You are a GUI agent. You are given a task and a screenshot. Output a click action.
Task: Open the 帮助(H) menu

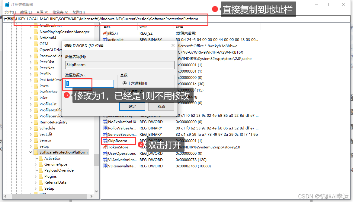[x=79, y=12]
